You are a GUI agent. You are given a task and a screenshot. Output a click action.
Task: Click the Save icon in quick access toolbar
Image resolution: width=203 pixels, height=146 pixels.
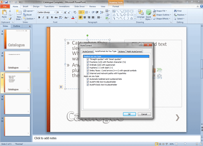click(6, 2)
